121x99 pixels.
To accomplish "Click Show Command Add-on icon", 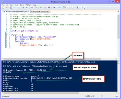I will click(x=82, y=8).
